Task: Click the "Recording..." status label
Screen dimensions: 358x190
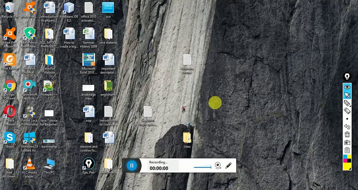Action: 158,162
